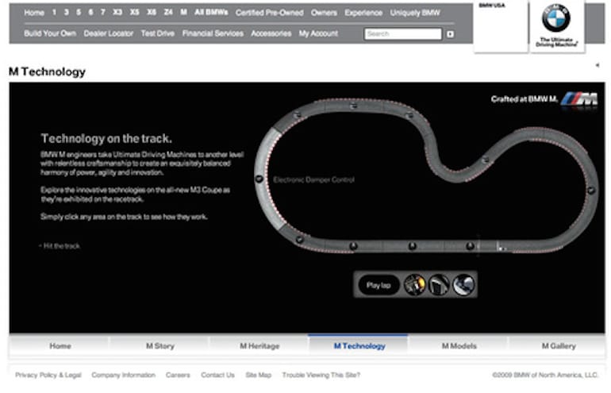This screenshot has height=393, width=611.
Task: Open the 3 Series menu item
Action: tap(66, 13)
